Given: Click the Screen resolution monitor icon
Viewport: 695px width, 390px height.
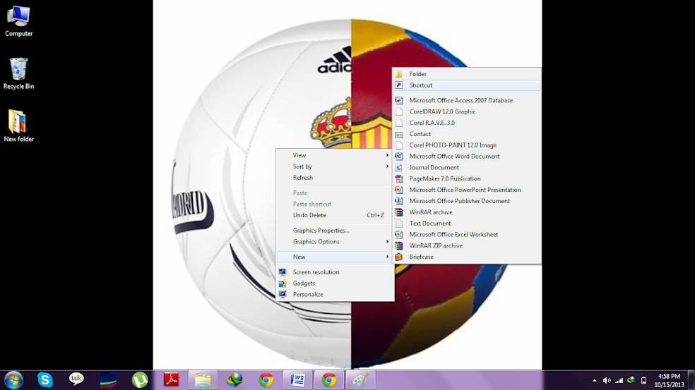Looking at the screenshot, I should click(x=283, y=272).
